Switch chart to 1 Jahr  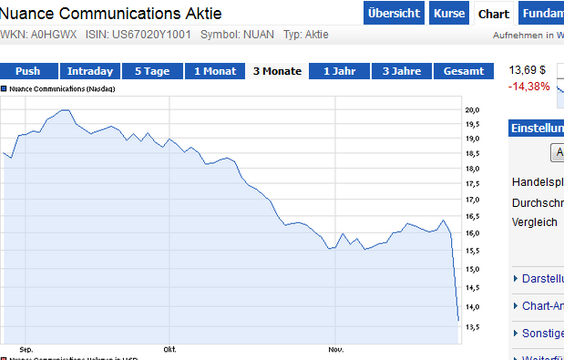point(339,71)
